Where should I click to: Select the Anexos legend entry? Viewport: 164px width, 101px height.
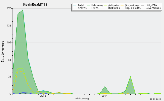point(82,8)
